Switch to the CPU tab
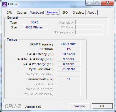This screenshot has height=112, width=116. [9, 13]
